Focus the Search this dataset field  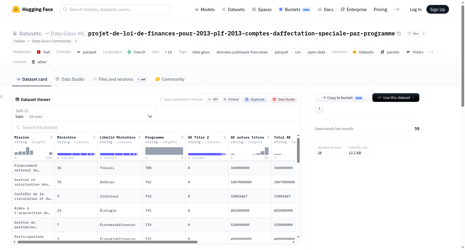156,127
